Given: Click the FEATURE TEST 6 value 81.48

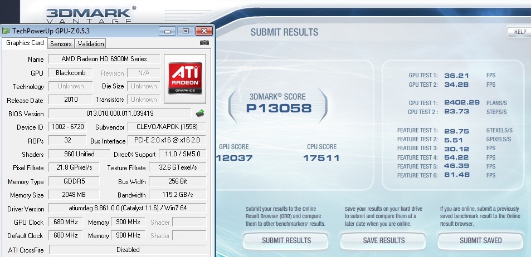Looking at the screenshot, I should [x=456, y=175].
